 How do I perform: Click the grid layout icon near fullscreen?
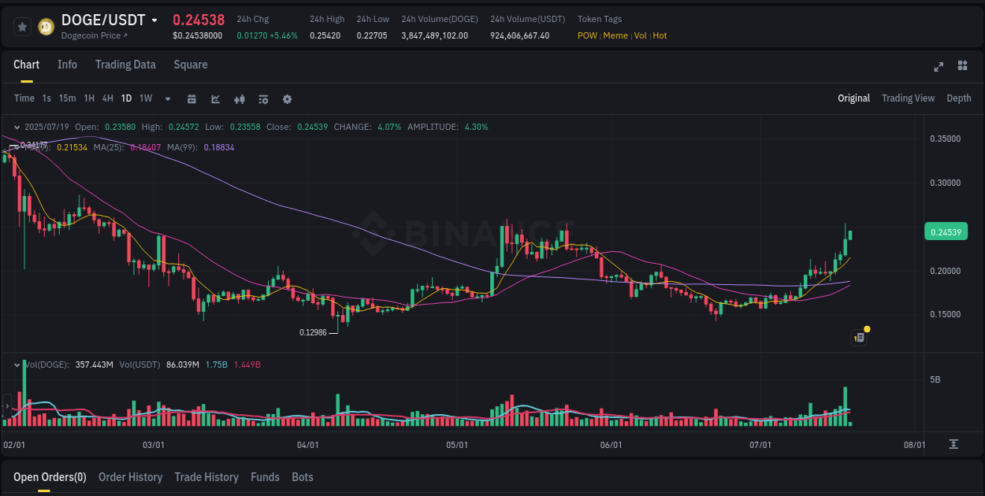pos(963,67)
